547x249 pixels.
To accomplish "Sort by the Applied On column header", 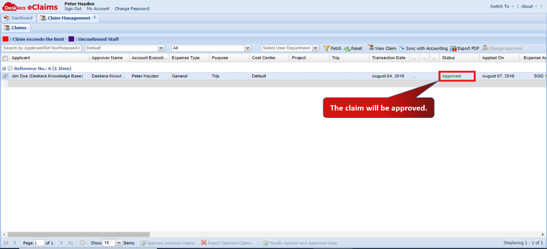I will 499,58.
